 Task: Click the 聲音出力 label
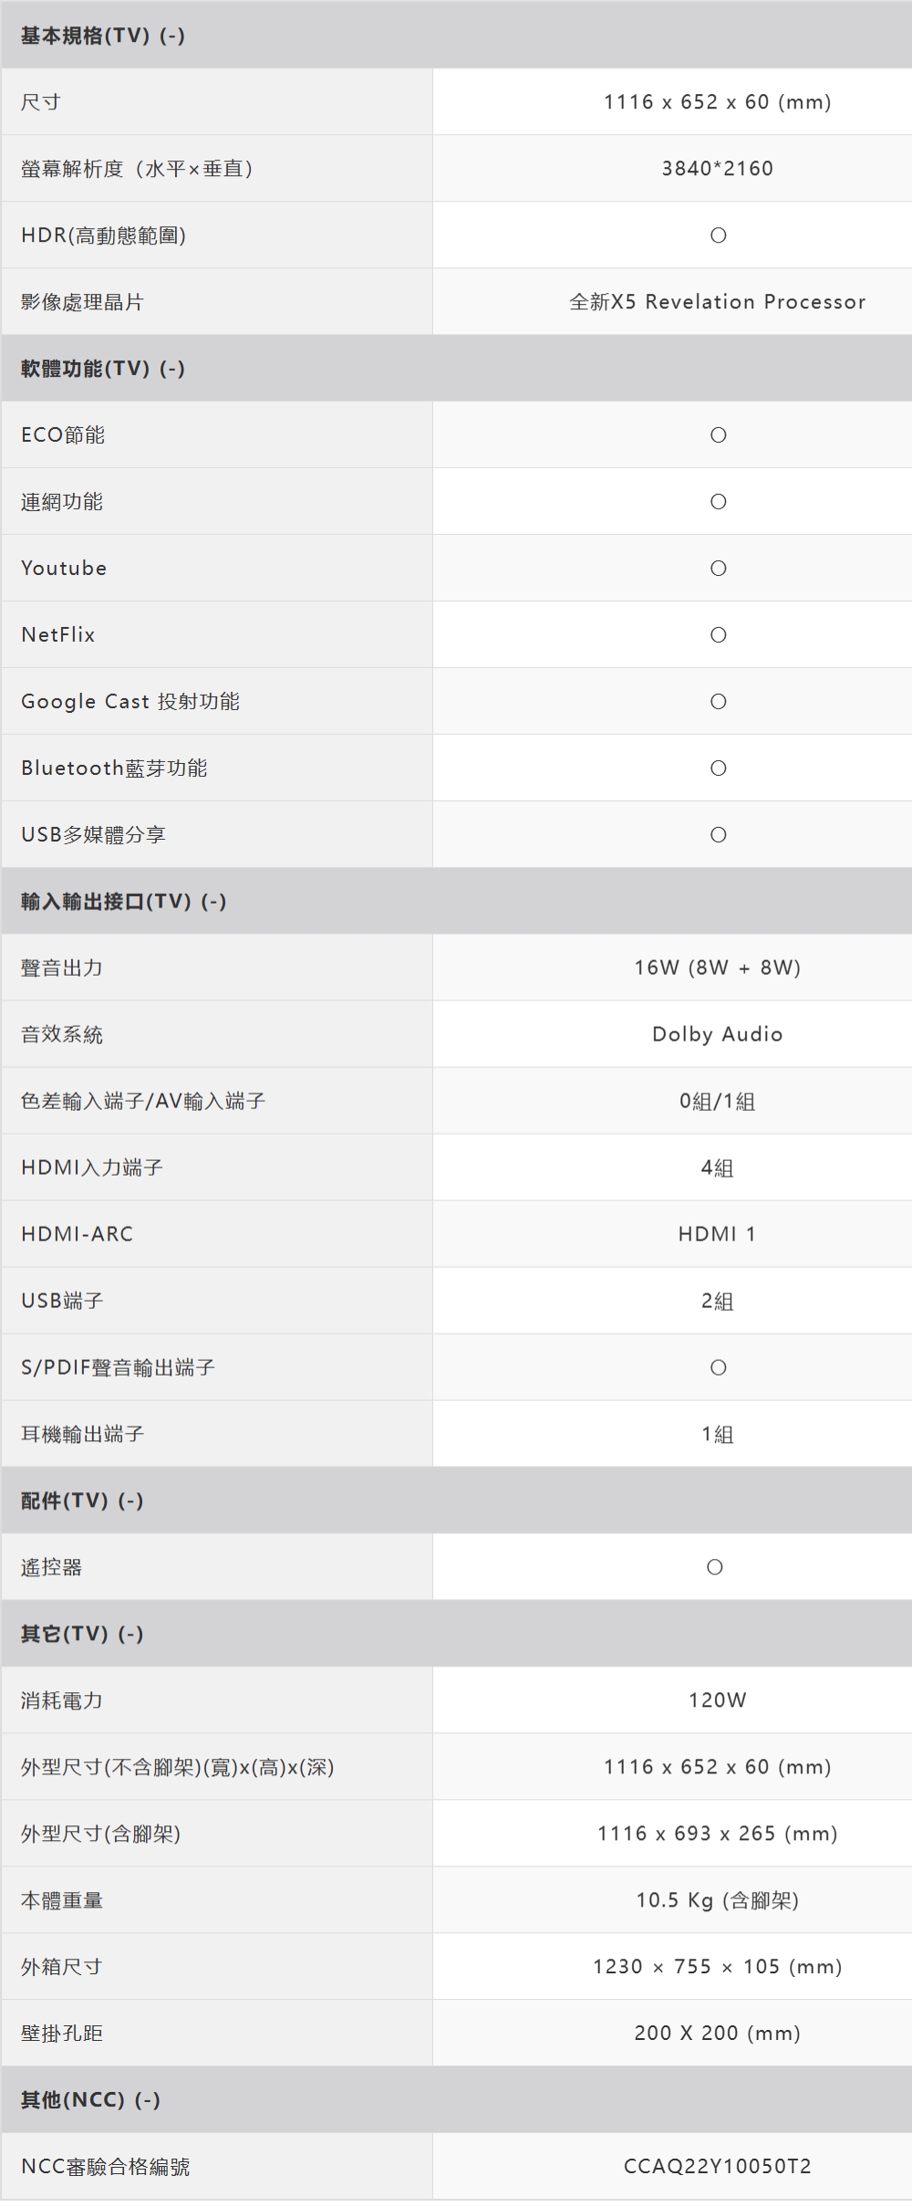point(62,968)
